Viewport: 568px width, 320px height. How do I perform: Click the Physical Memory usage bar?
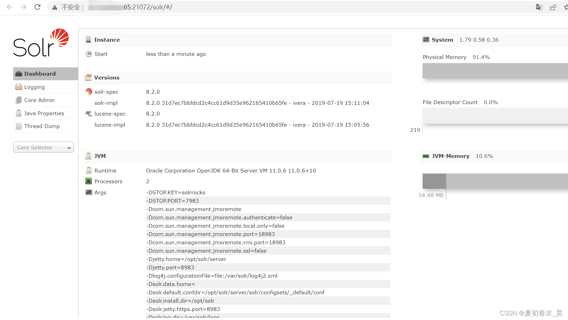pos(495,71)
